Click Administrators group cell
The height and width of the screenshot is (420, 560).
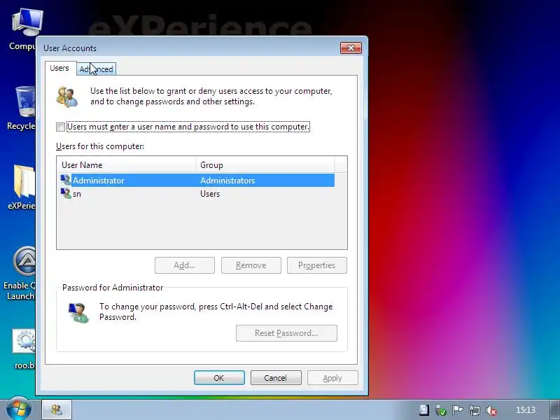pyautogui.click(x=227, y=181)
